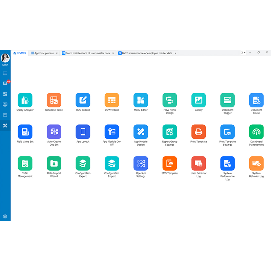Launch the UDO Wizard

[83, 100]
